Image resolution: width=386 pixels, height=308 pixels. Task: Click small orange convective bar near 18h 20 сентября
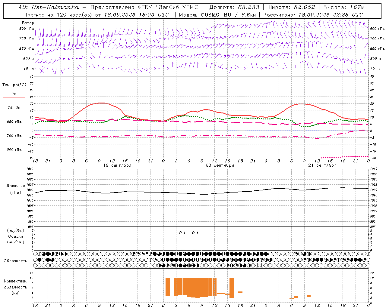pyautogui.click(x=240, y=292)
